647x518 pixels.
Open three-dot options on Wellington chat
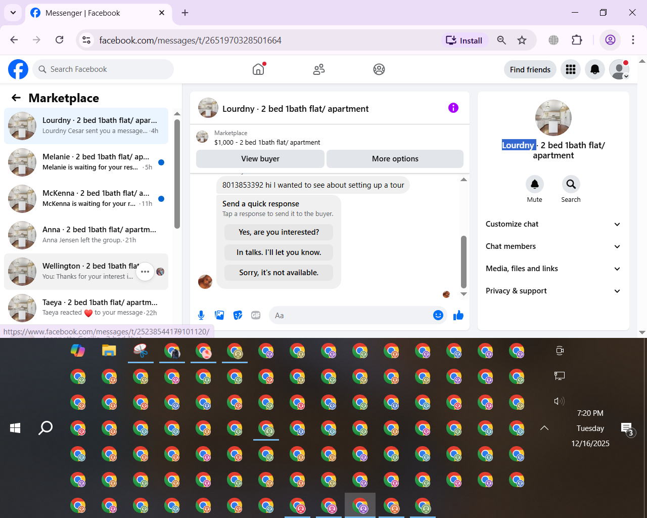point(145,272)
